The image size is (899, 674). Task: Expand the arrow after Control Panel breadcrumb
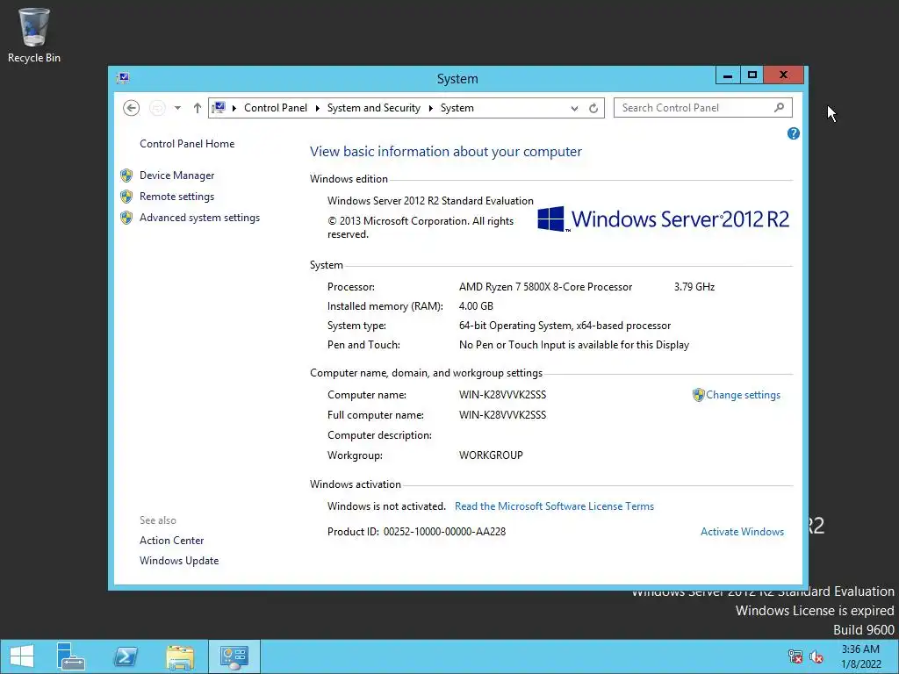(318, 108)
